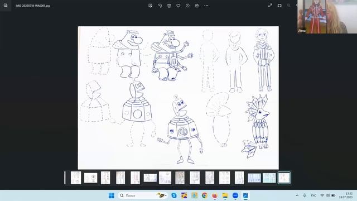This screenshot has height=201, width=357.
Task: Open the Windows Start menu
Action: pos(112,195)
